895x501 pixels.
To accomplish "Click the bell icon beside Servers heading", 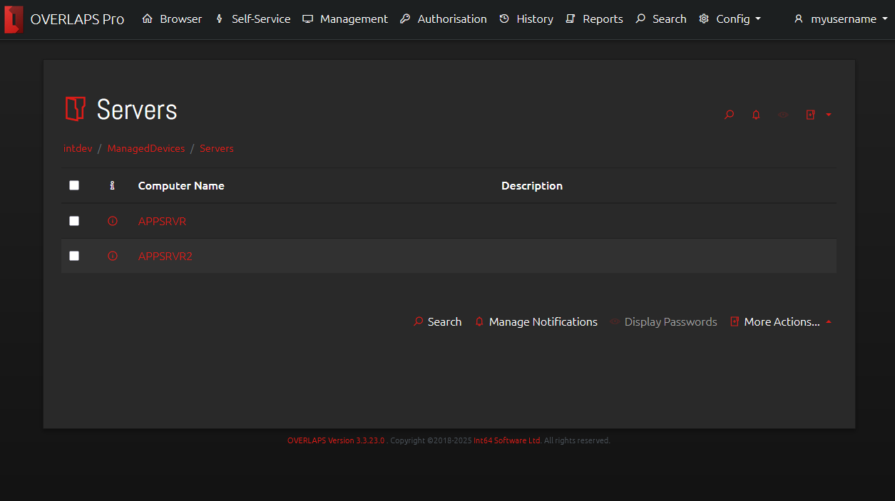I will (756, 115).
